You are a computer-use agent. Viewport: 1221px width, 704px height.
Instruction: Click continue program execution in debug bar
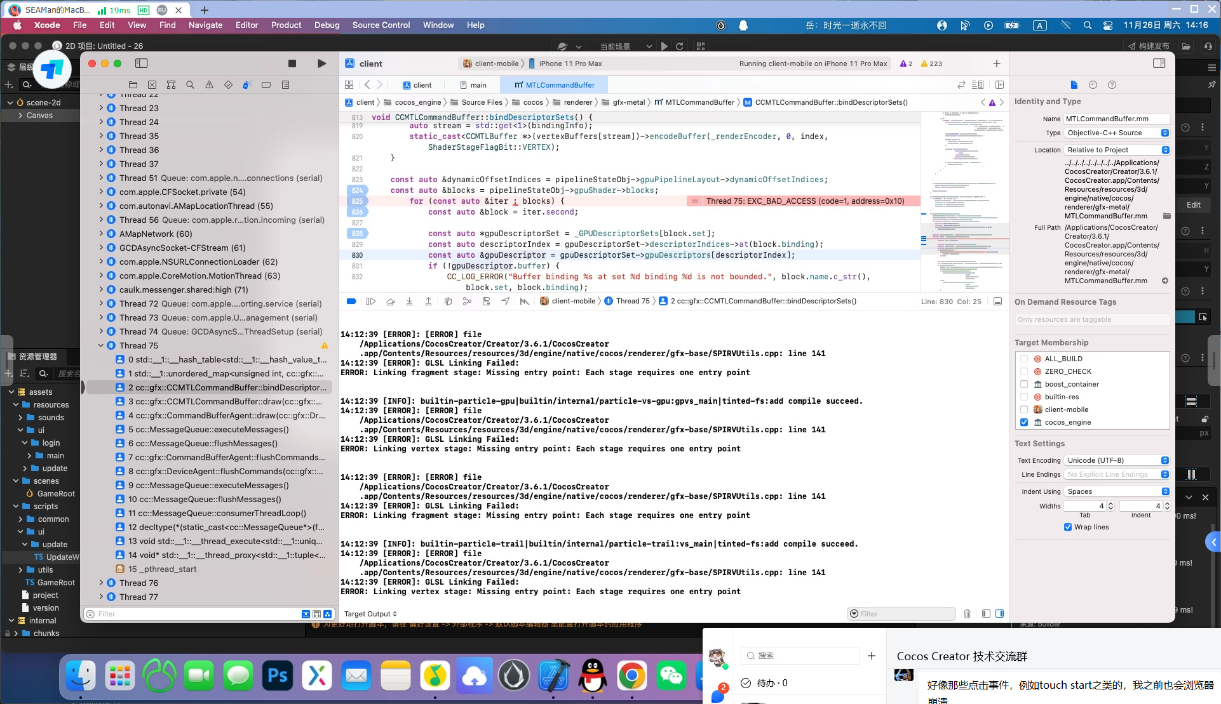[372, 301]
